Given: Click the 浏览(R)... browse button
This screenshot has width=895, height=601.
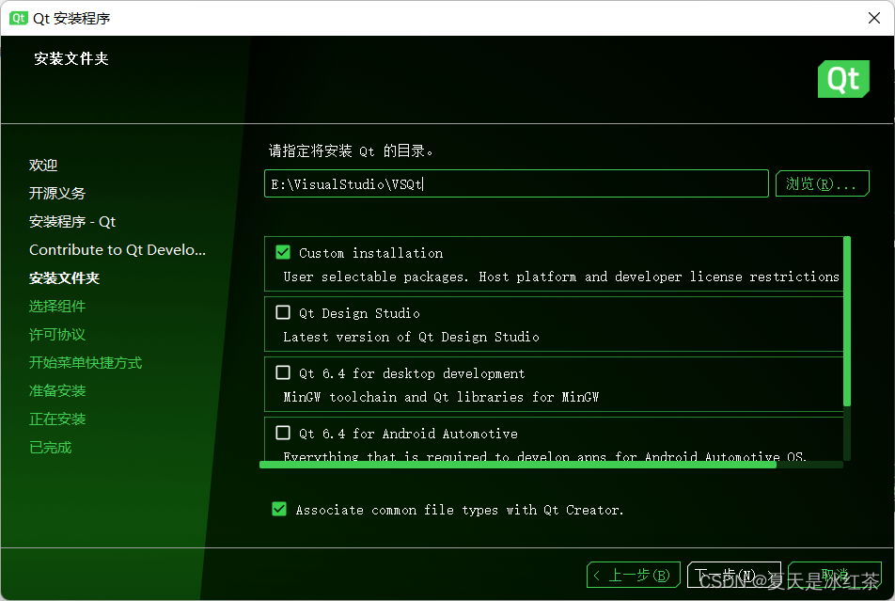Looking at the screenshot, I should pyautogui.click(x=822, y=183).
